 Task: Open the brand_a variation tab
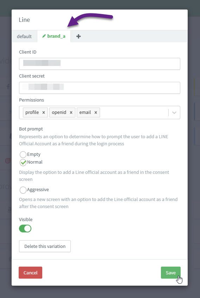(54, 36)
